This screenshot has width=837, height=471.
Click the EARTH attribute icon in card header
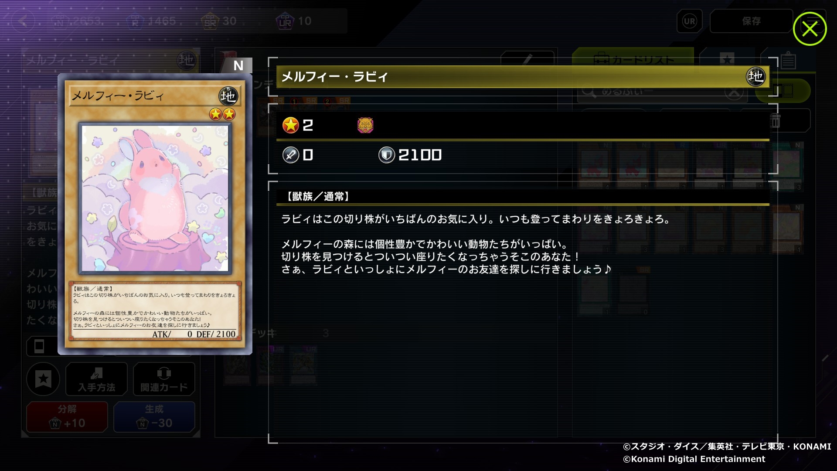tap(755, 77)
